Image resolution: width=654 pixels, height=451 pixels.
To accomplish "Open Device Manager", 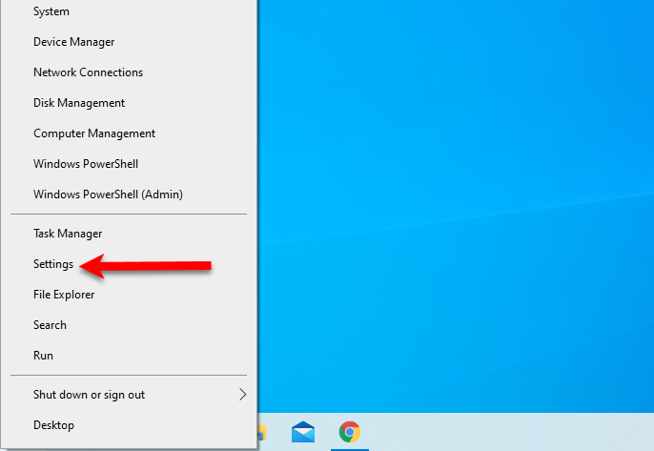I will pyautogui.click(x=73, y=42).
